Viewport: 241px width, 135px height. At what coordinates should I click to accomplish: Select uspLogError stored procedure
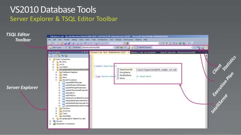click(70, 93)
